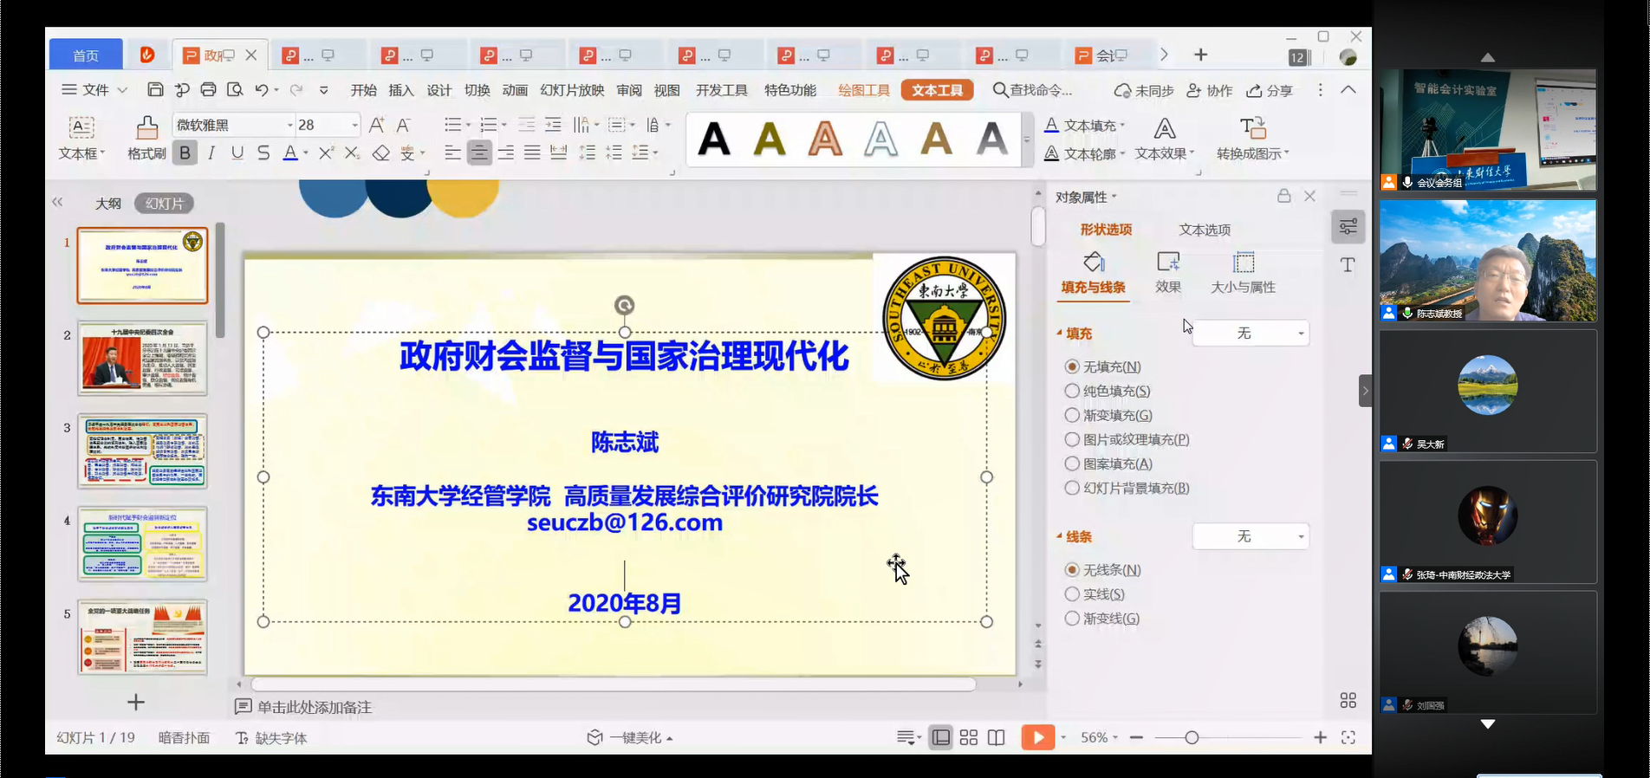Select slide 3 thumbnail in the panel

click(143, 451)
